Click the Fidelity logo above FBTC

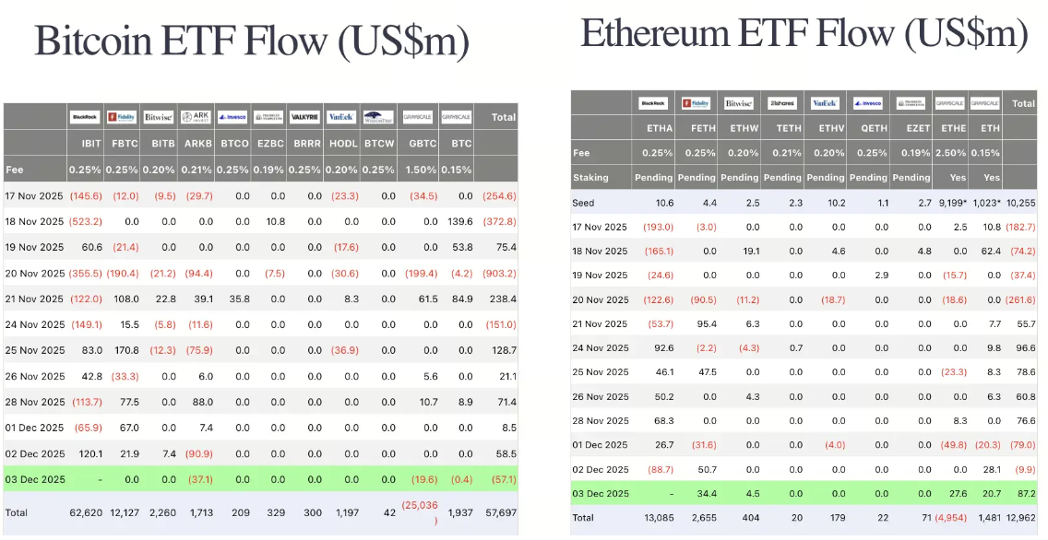[x=122, y=117]
